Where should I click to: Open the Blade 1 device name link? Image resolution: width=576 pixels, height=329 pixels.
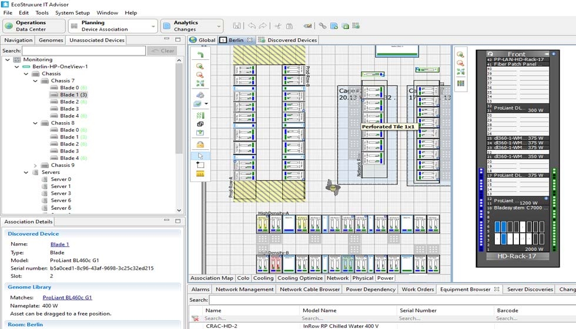pyautogui.click(x=59, y=244)
